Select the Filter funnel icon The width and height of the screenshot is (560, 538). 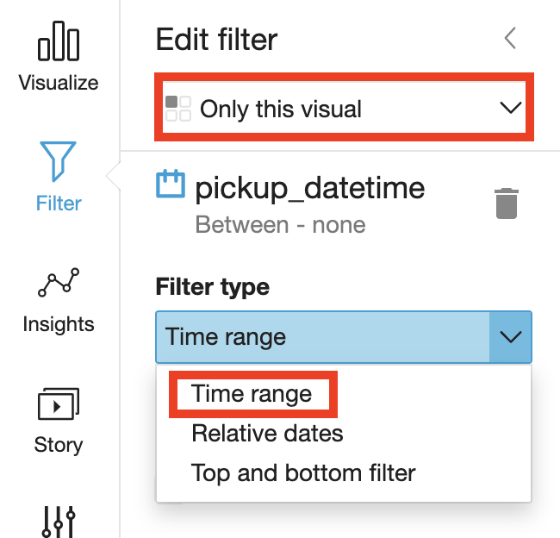[58, 161]
